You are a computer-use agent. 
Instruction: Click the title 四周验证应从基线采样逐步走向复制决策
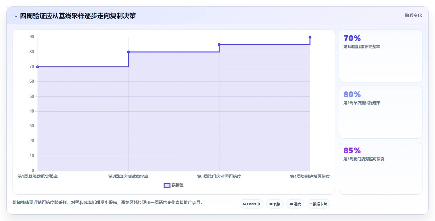coord(78,16)
